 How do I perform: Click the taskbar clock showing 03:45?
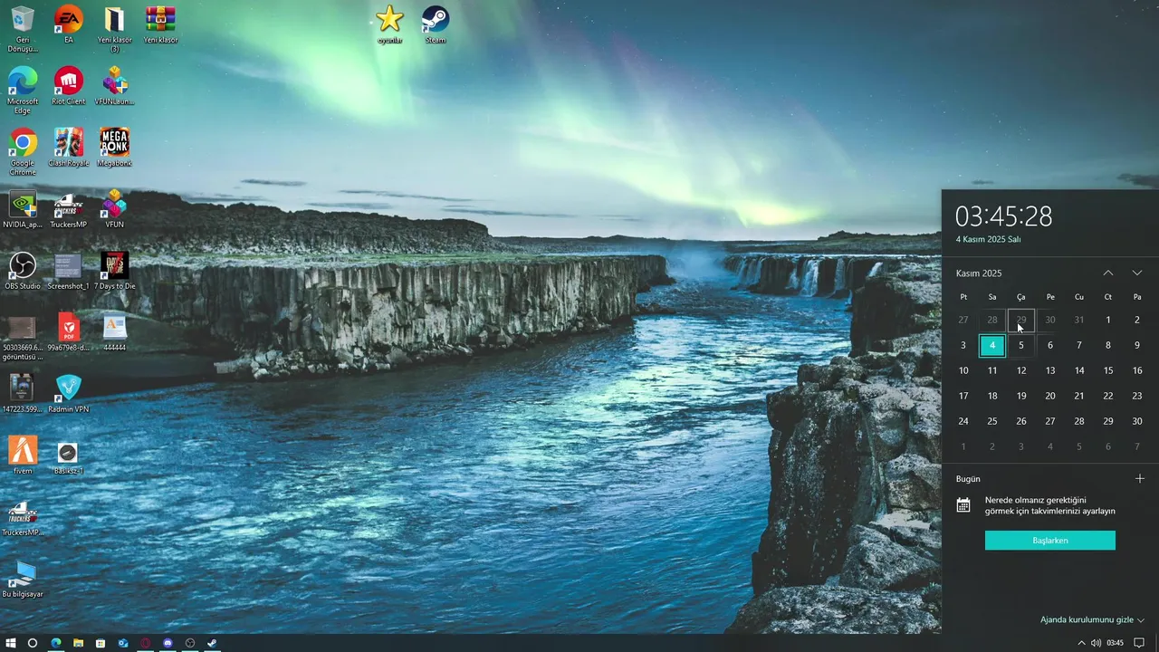pos(1116,643)
